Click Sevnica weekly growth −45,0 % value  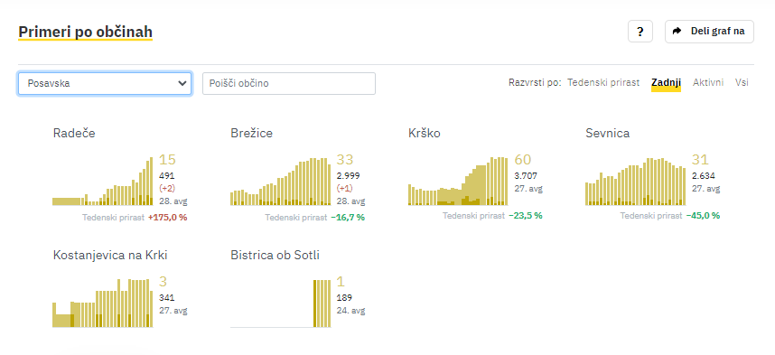point(703,216)
